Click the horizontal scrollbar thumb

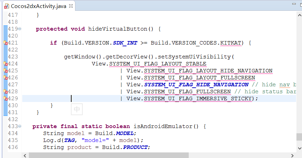pos(109,155)
